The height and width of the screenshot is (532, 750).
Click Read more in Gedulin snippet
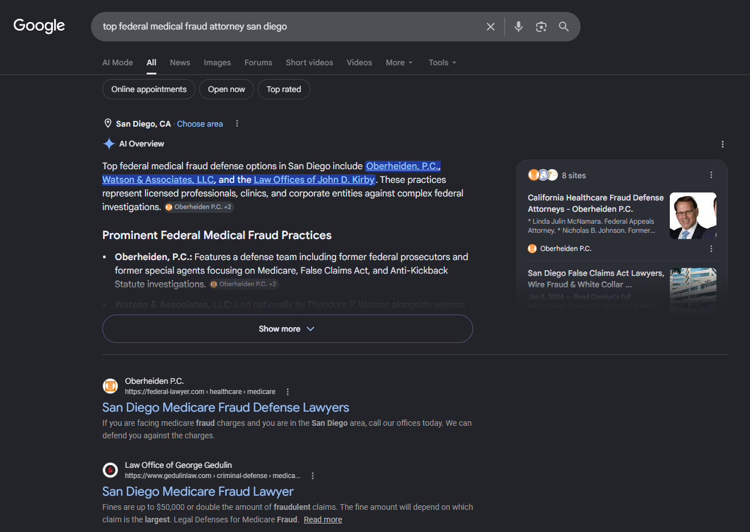tap(323, 520)
